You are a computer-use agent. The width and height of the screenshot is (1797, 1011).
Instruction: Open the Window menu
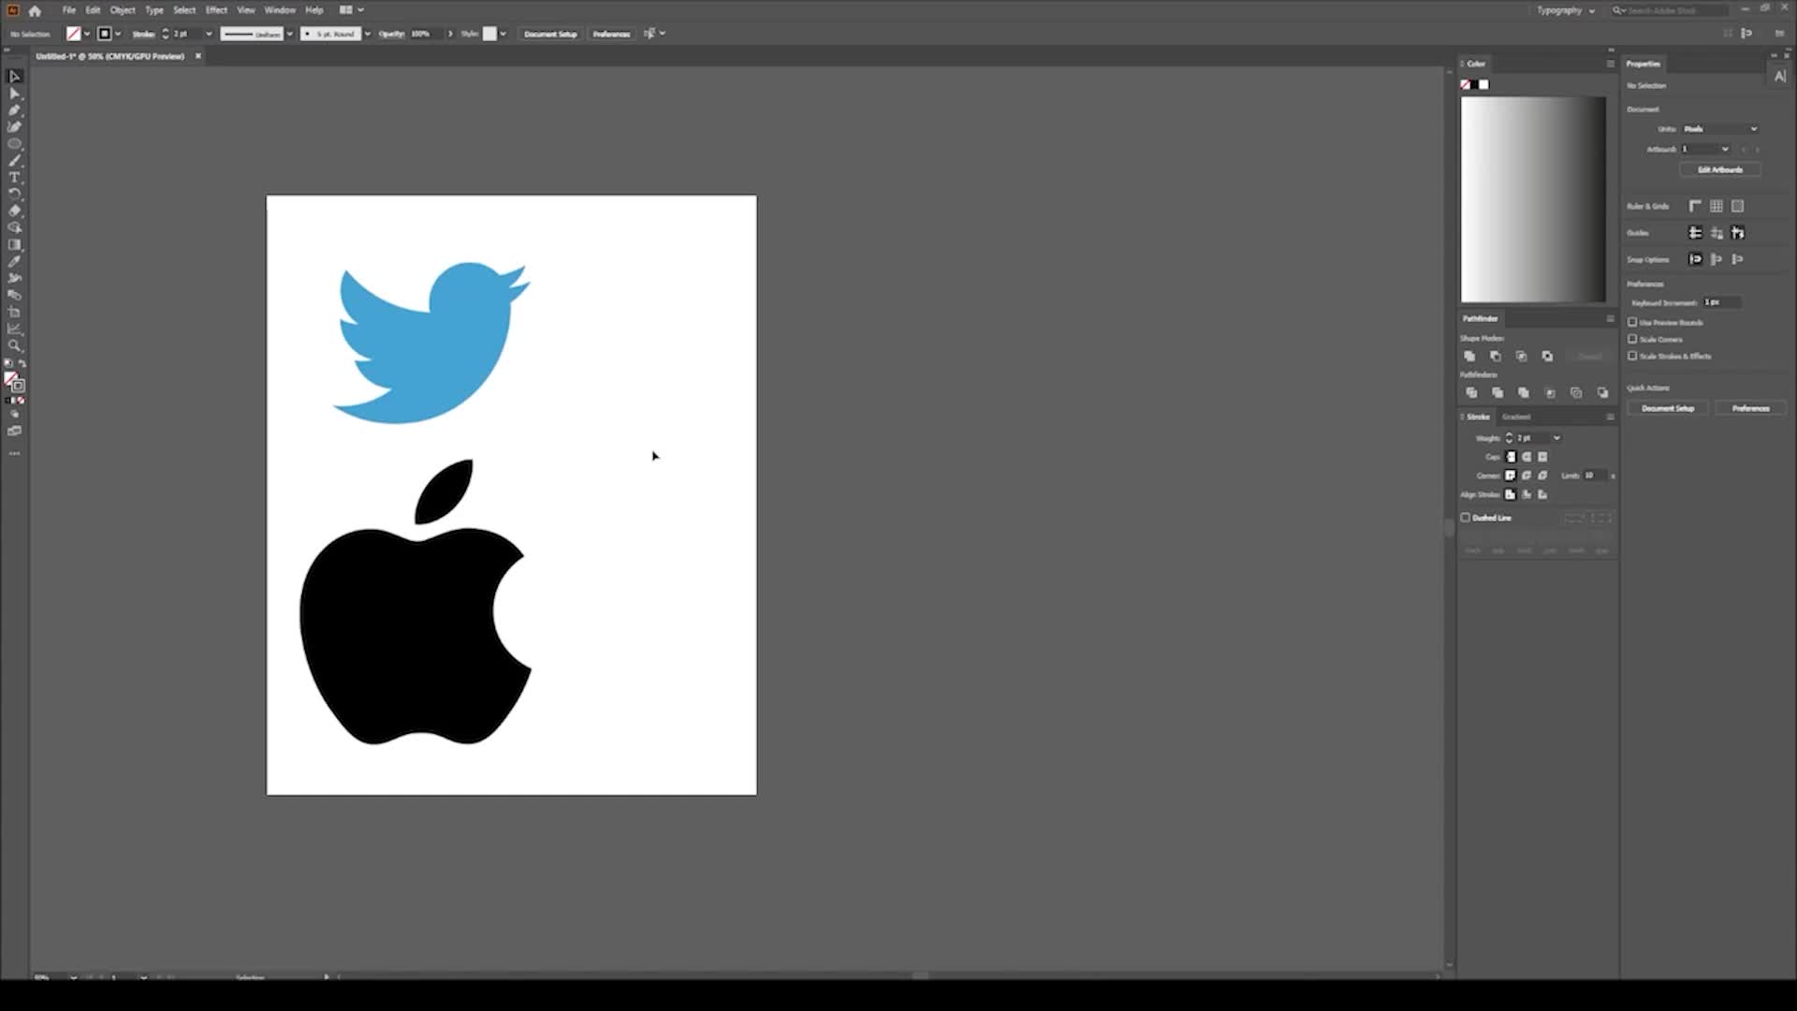tap(280, 10)
